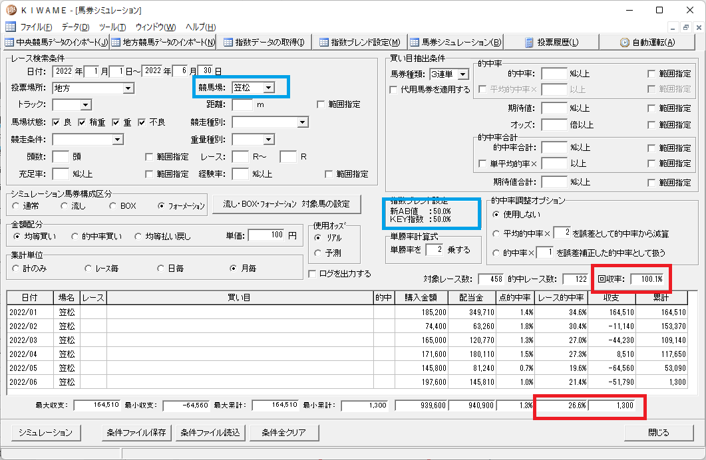Select the フォーメーション radio button
706x460 pixels.
pos(161,206)
